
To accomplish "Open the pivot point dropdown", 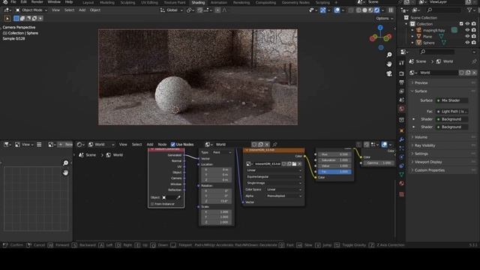I will point(190,10).
